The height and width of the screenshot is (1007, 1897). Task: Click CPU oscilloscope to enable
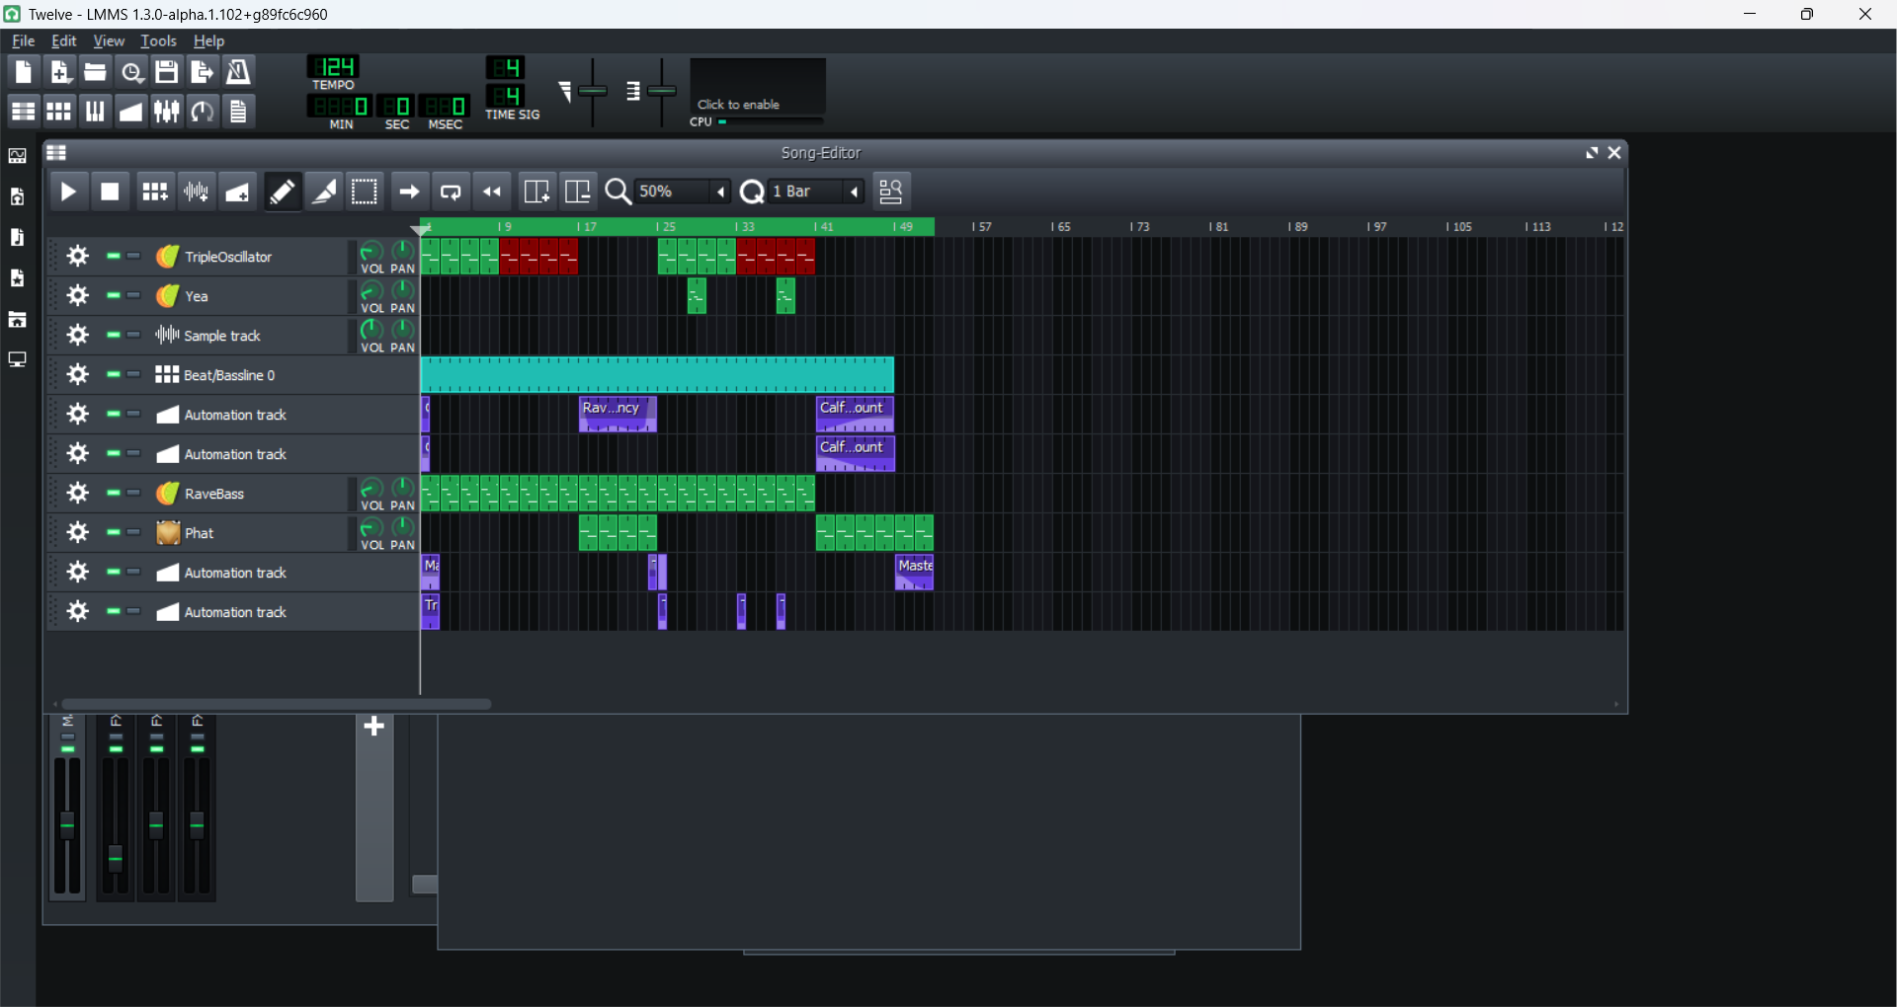coord(758,87)
